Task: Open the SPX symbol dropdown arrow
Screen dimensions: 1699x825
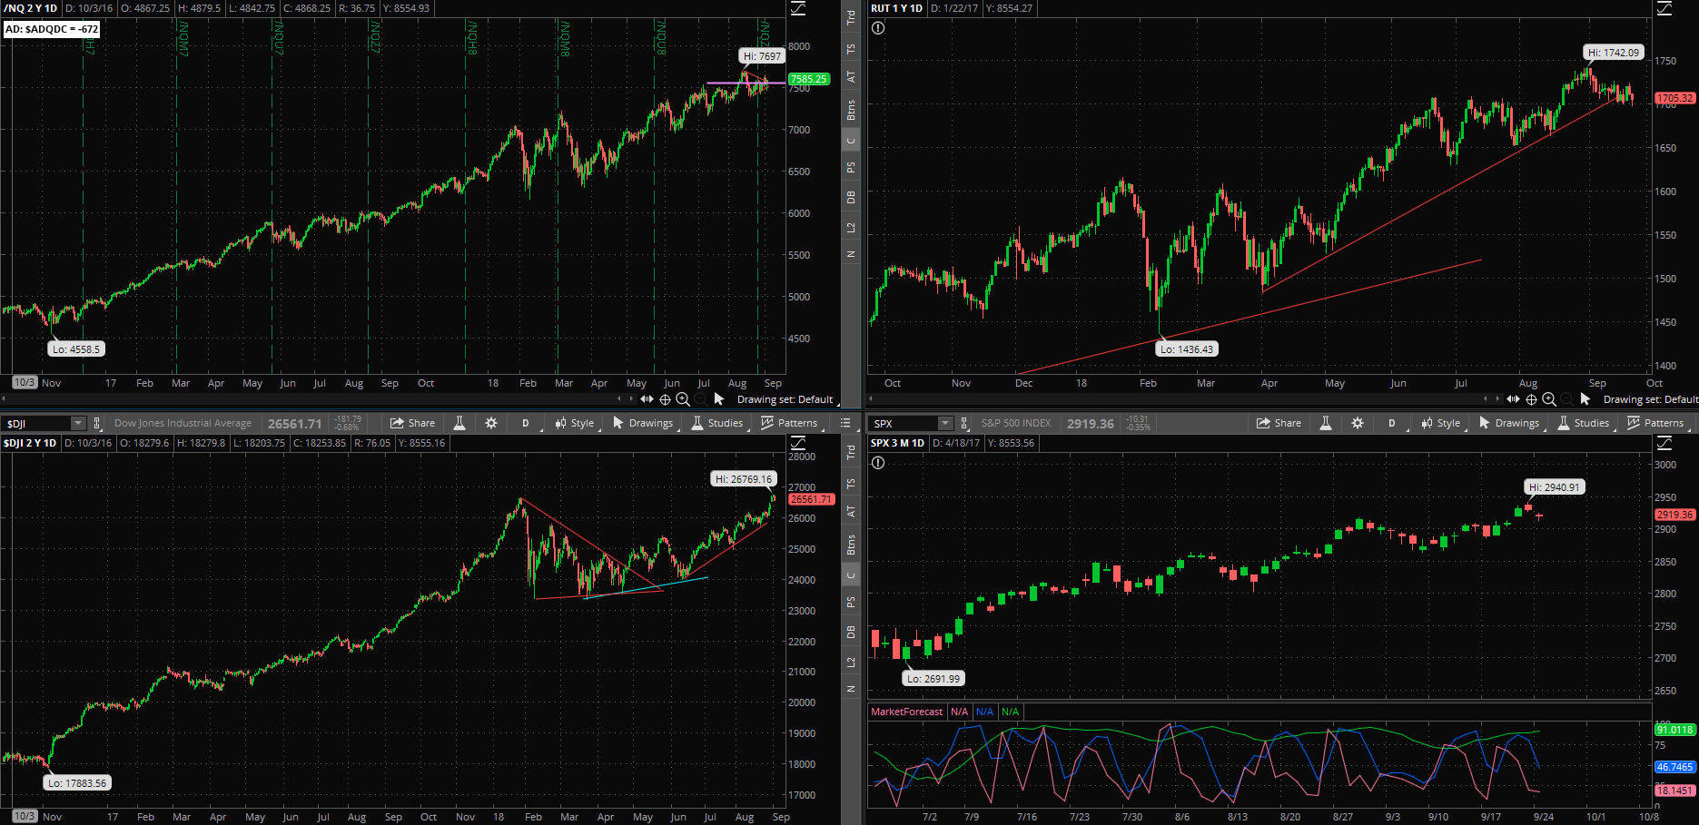Action: [944, 423]
